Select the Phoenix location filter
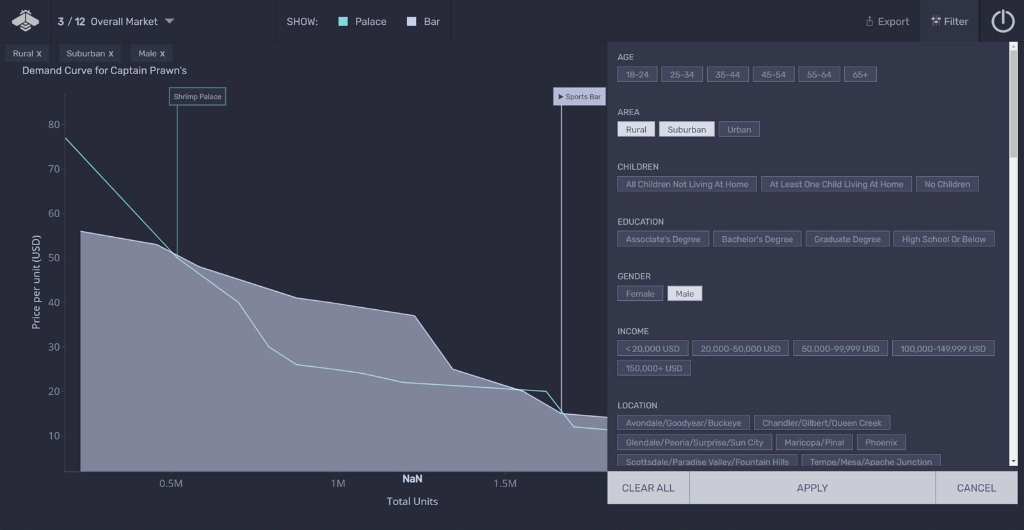 pyautogui.click(x=881, y=442)
